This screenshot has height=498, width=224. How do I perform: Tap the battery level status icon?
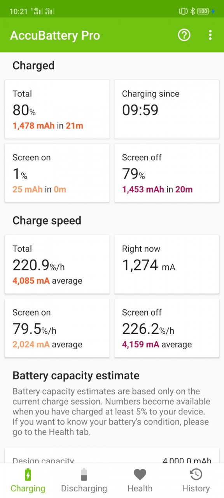[203, 11]
